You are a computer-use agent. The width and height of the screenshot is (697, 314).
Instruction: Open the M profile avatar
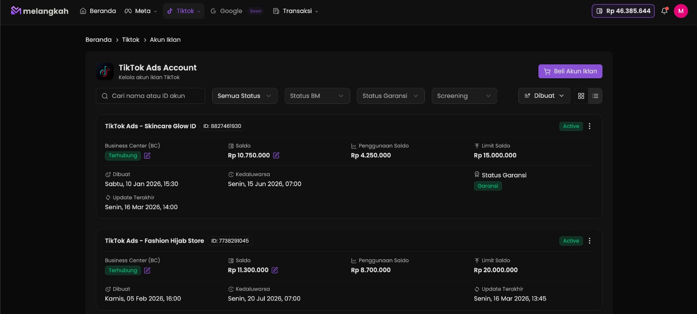[681, 11]
